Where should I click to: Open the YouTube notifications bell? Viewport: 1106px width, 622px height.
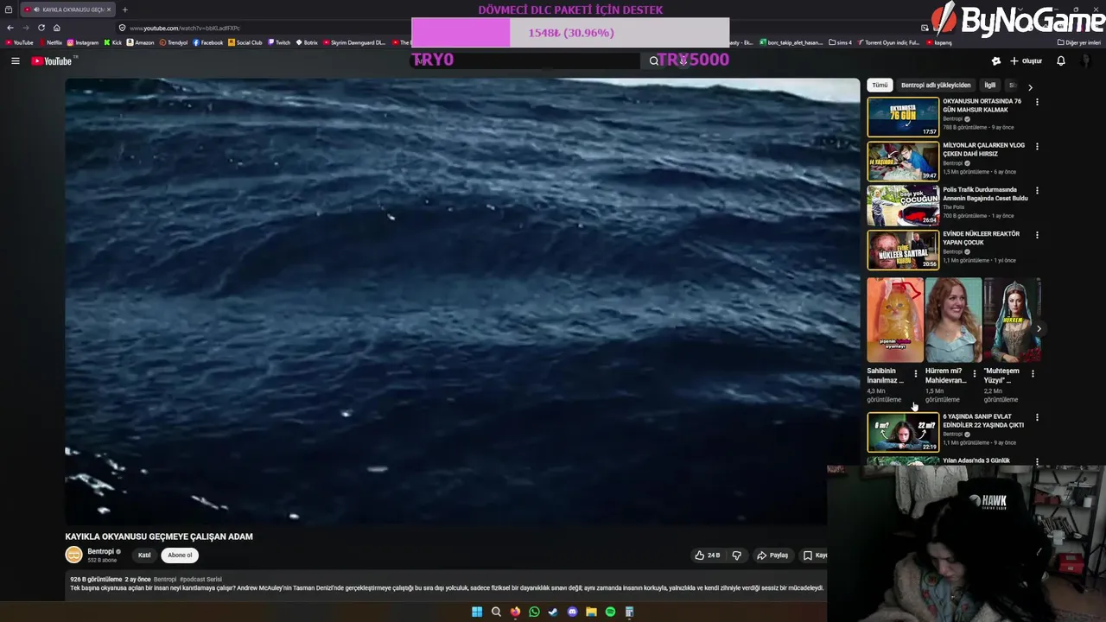(x=1060, y=60)
